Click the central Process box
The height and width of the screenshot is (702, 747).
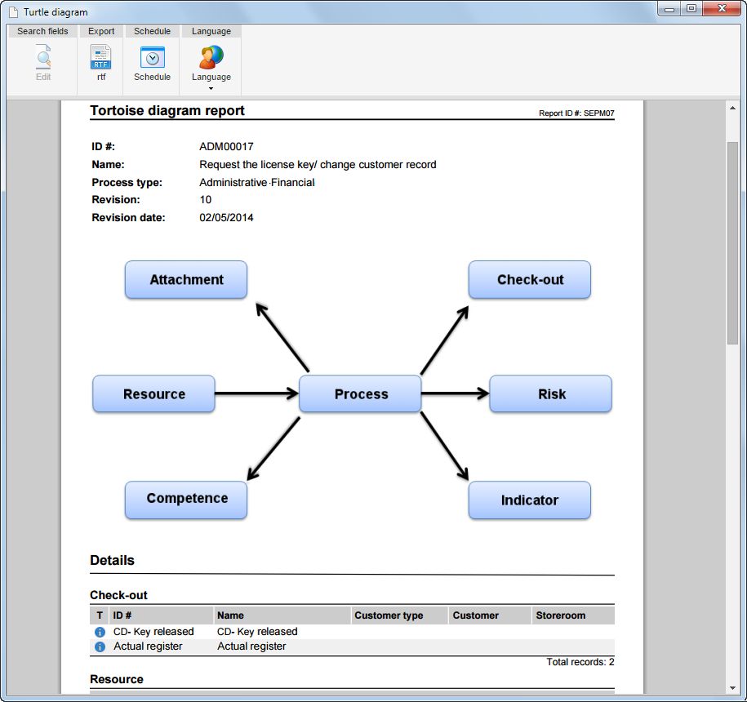(360, 394)
